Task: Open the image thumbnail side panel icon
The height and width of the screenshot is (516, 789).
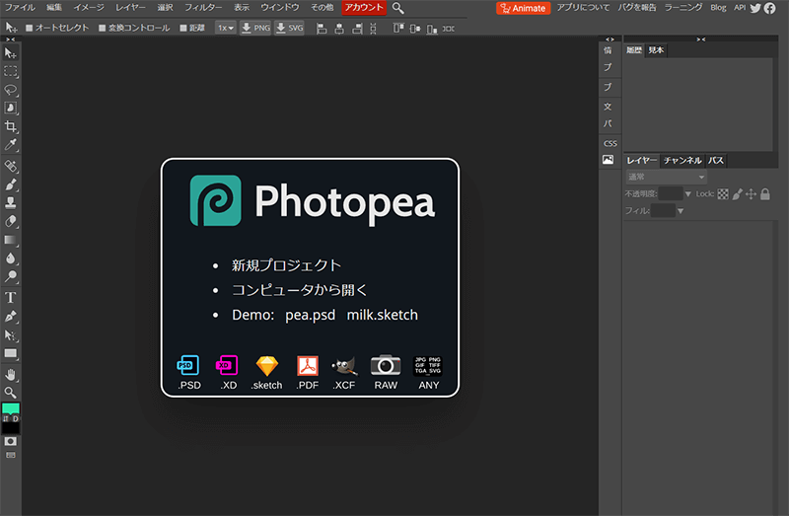Action: click(608, 160)
